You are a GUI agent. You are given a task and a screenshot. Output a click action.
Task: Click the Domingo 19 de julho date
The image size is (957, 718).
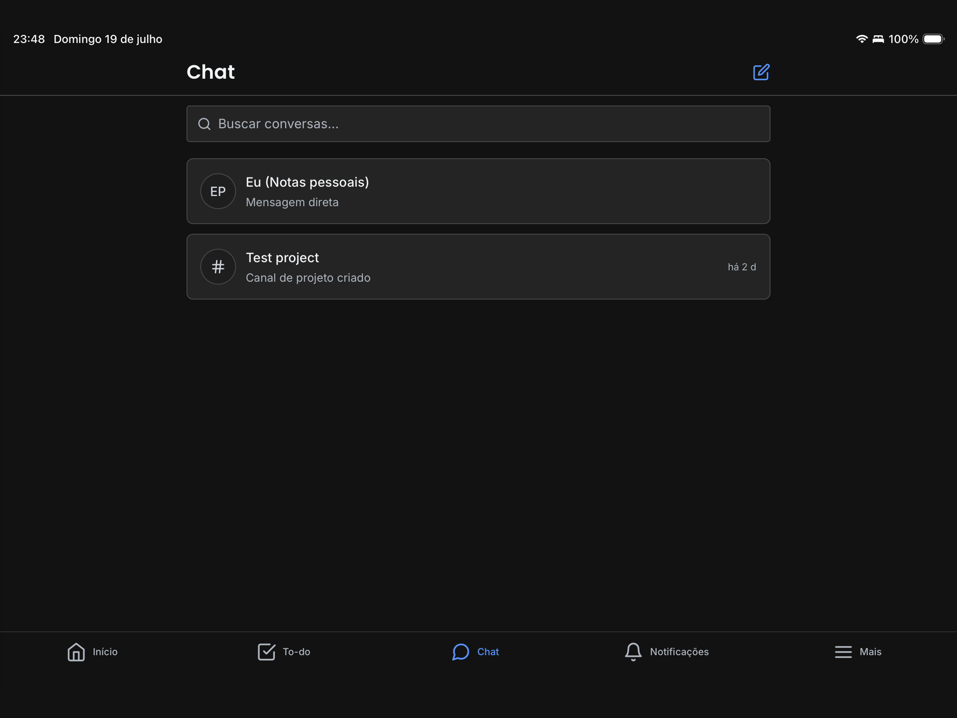pyautogui.click(x=108, y=39)
